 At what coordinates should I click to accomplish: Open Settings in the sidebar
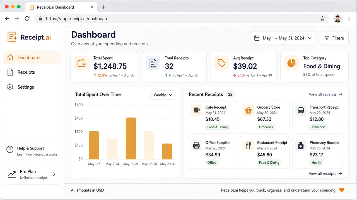(x=32, y=87)
